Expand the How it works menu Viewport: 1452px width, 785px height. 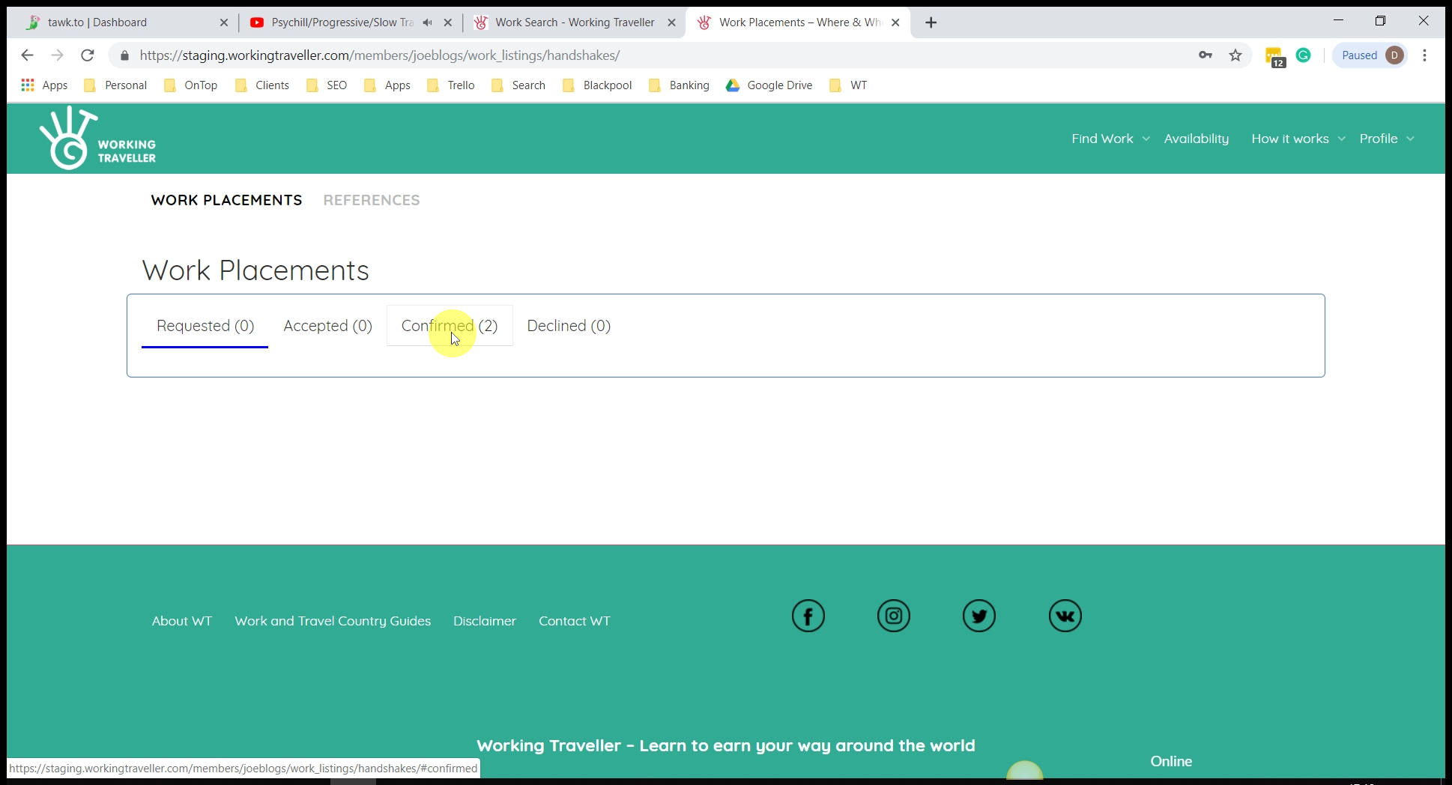tap(1298, 139)
